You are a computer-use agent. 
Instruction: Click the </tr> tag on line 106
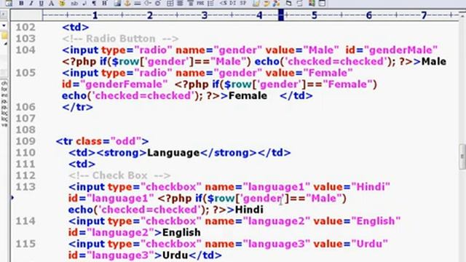tap(77, 107)
